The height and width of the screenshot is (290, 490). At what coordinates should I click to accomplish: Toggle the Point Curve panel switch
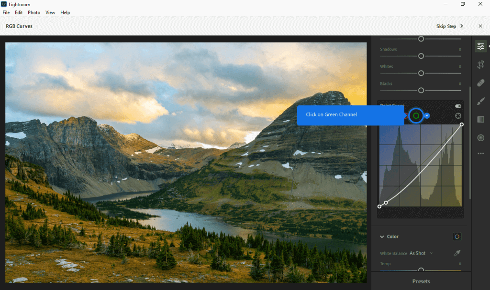(458, 106)
